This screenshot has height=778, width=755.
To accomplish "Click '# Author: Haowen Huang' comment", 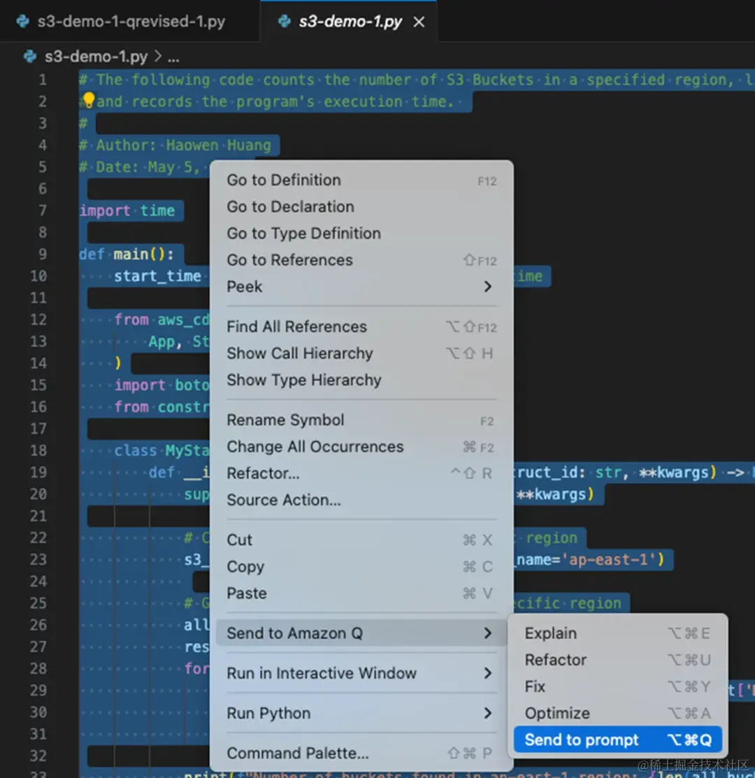I will (175, 145).
